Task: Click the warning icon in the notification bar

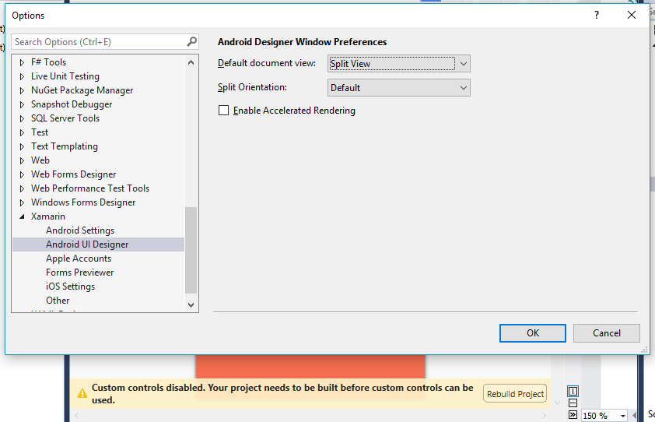Action: (82, 393)
